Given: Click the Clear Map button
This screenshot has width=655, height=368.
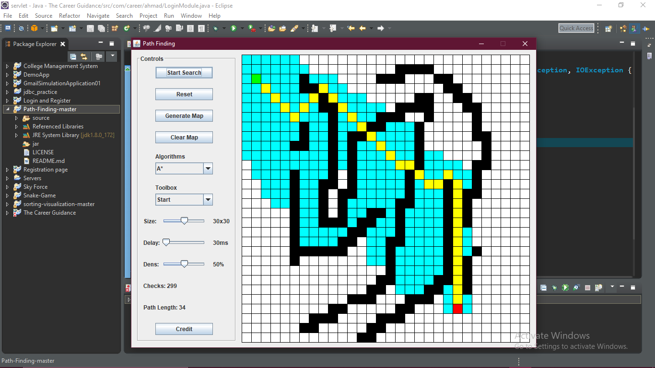Looking at the screenshot, I should click(x=184, y=138).
